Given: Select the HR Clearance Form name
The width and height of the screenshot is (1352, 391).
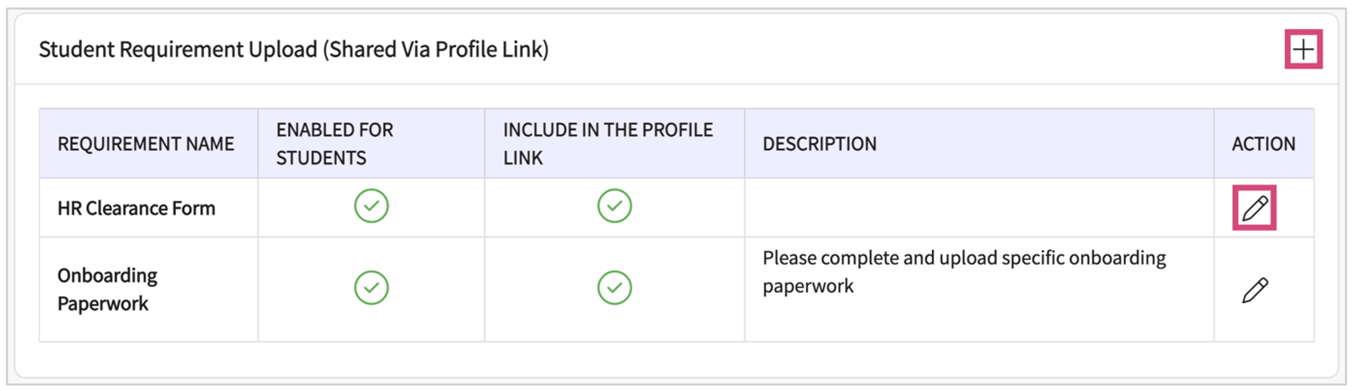Looking at the screenshot, I should (136, 208).
